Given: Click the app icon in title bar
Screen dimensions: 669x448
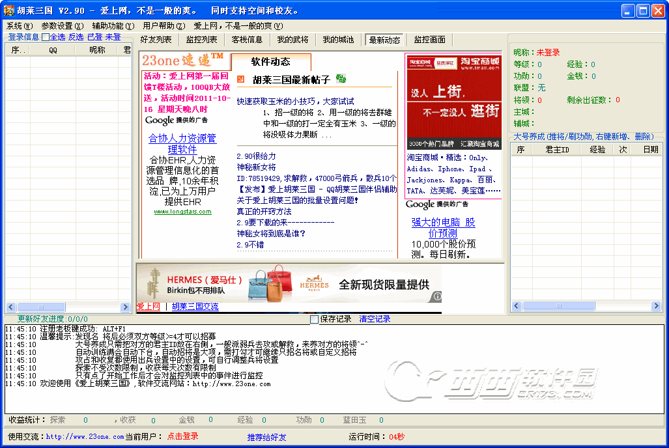Looking at the screenshot, I should [x=8, y=10].
